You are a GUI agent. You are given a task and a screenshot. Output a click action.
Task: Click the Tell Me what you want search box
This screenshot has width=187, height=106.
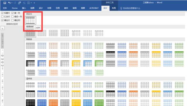pyautogui.click(x=131, y=8)
